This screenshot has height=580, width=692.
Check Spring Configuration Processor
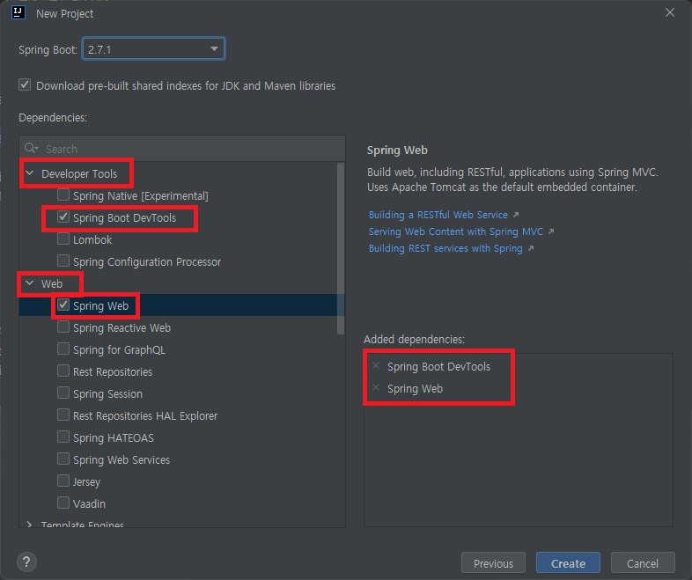pyautogui.click(x=63, y=261)
